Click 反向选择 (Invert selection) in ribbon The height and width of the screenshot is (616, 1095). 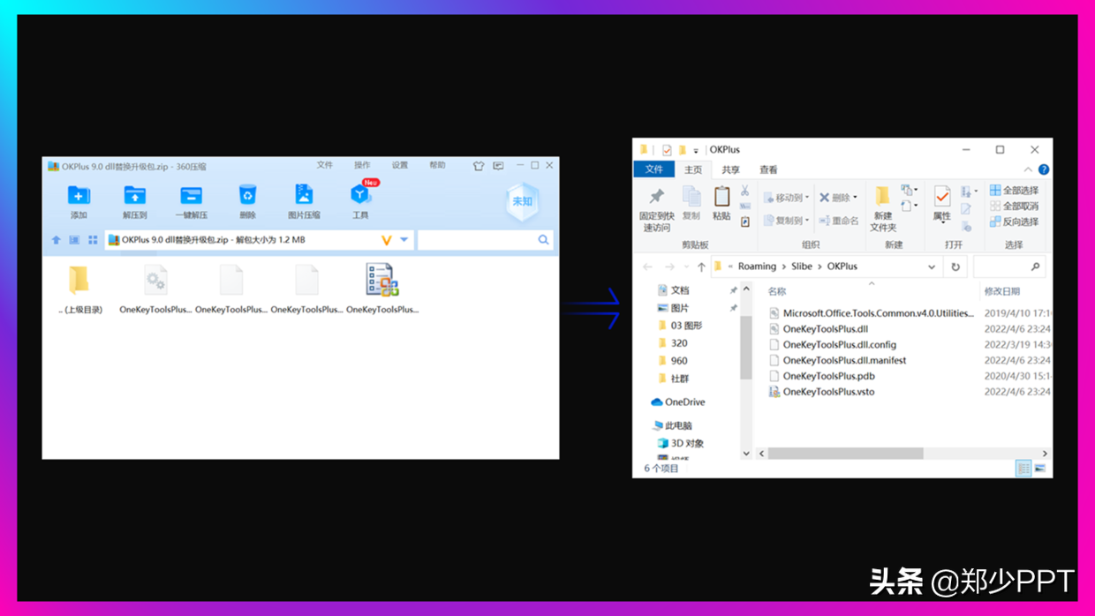[x=1014, y=222]
